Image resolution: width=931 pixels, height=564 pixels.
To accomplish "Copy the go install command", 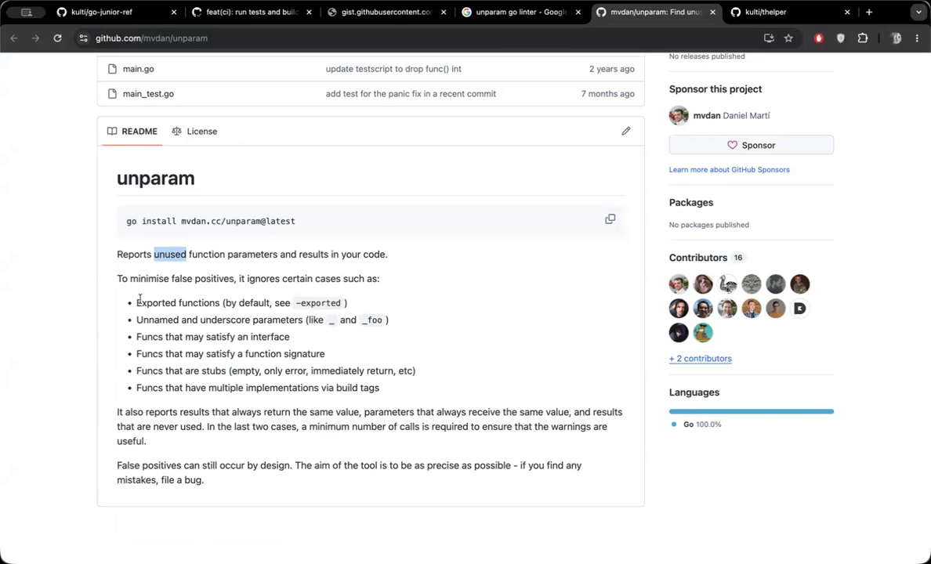I will [x=610, y=219].
